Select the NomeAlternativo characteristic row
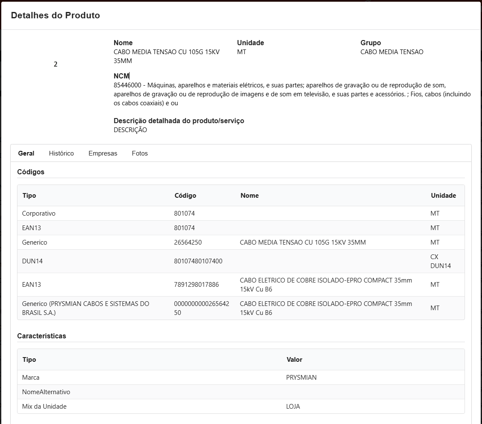482x424 pixels. coord(46,392)
